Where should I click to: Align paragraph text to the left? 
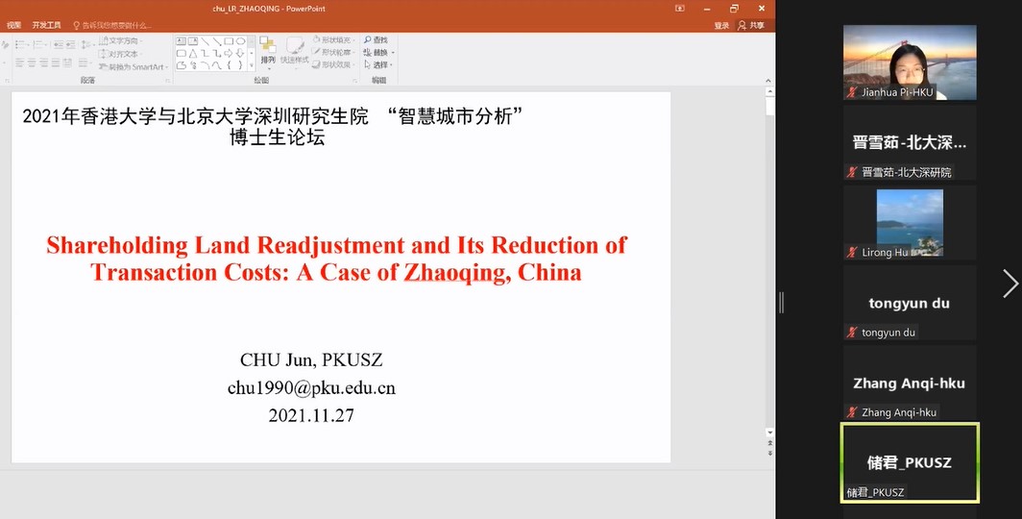19,63
